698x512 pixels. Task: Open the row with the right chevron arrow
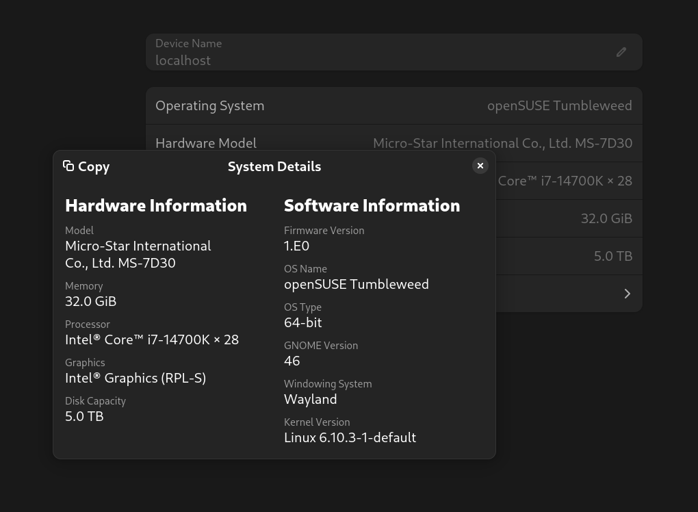(x=627, y=294)
